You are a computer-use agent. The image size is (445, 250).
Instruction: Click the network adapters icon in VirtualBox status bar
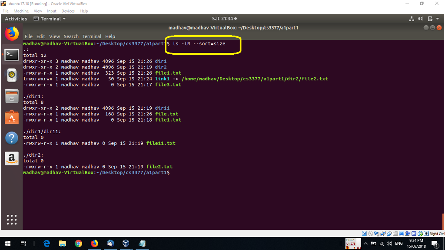pos(382,234)
